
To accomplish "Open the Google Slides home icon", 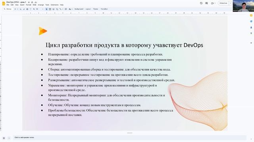I will [x=4, y=4].
